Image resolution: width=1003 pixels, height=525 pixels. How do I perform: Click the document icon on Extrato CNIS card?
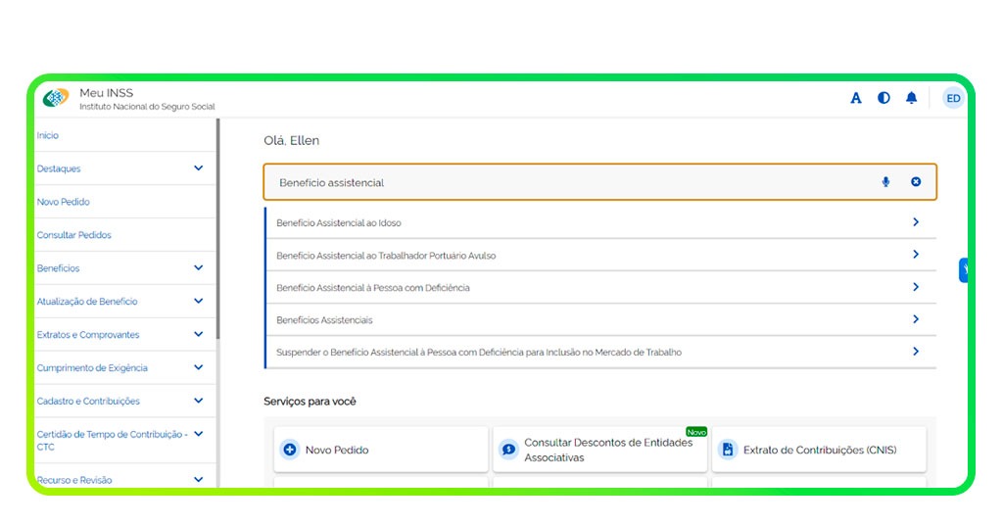tap(728, 450)
